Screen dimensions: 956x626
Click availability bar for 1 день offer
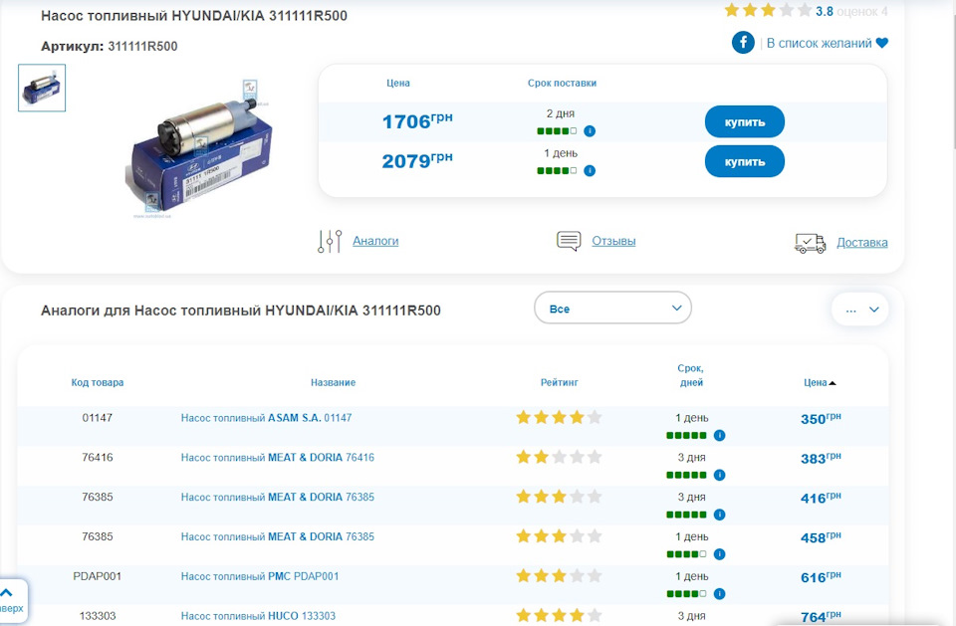click(557, 170)
